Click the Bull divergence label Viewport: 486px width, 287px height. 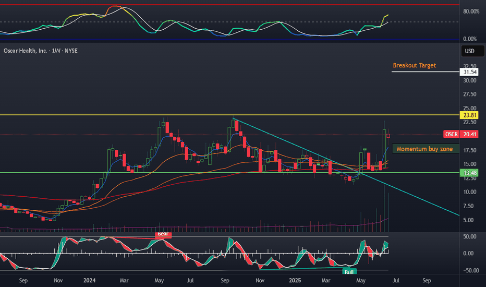[x=349, y=272]
